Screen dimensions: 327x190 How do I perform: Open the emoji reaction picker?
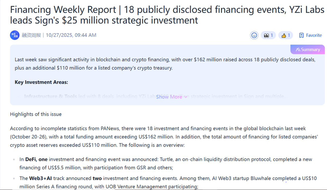254,35
